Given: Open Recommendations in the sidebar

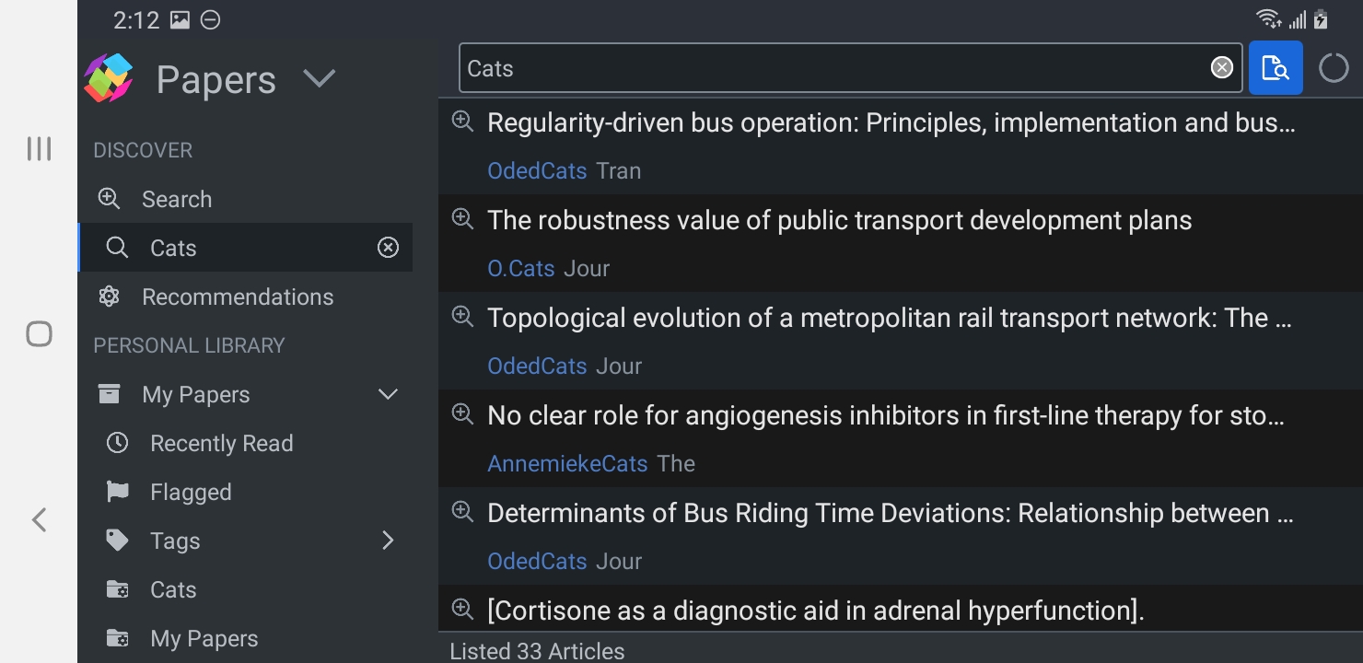Looking at the screenshot, I should 237,297.
